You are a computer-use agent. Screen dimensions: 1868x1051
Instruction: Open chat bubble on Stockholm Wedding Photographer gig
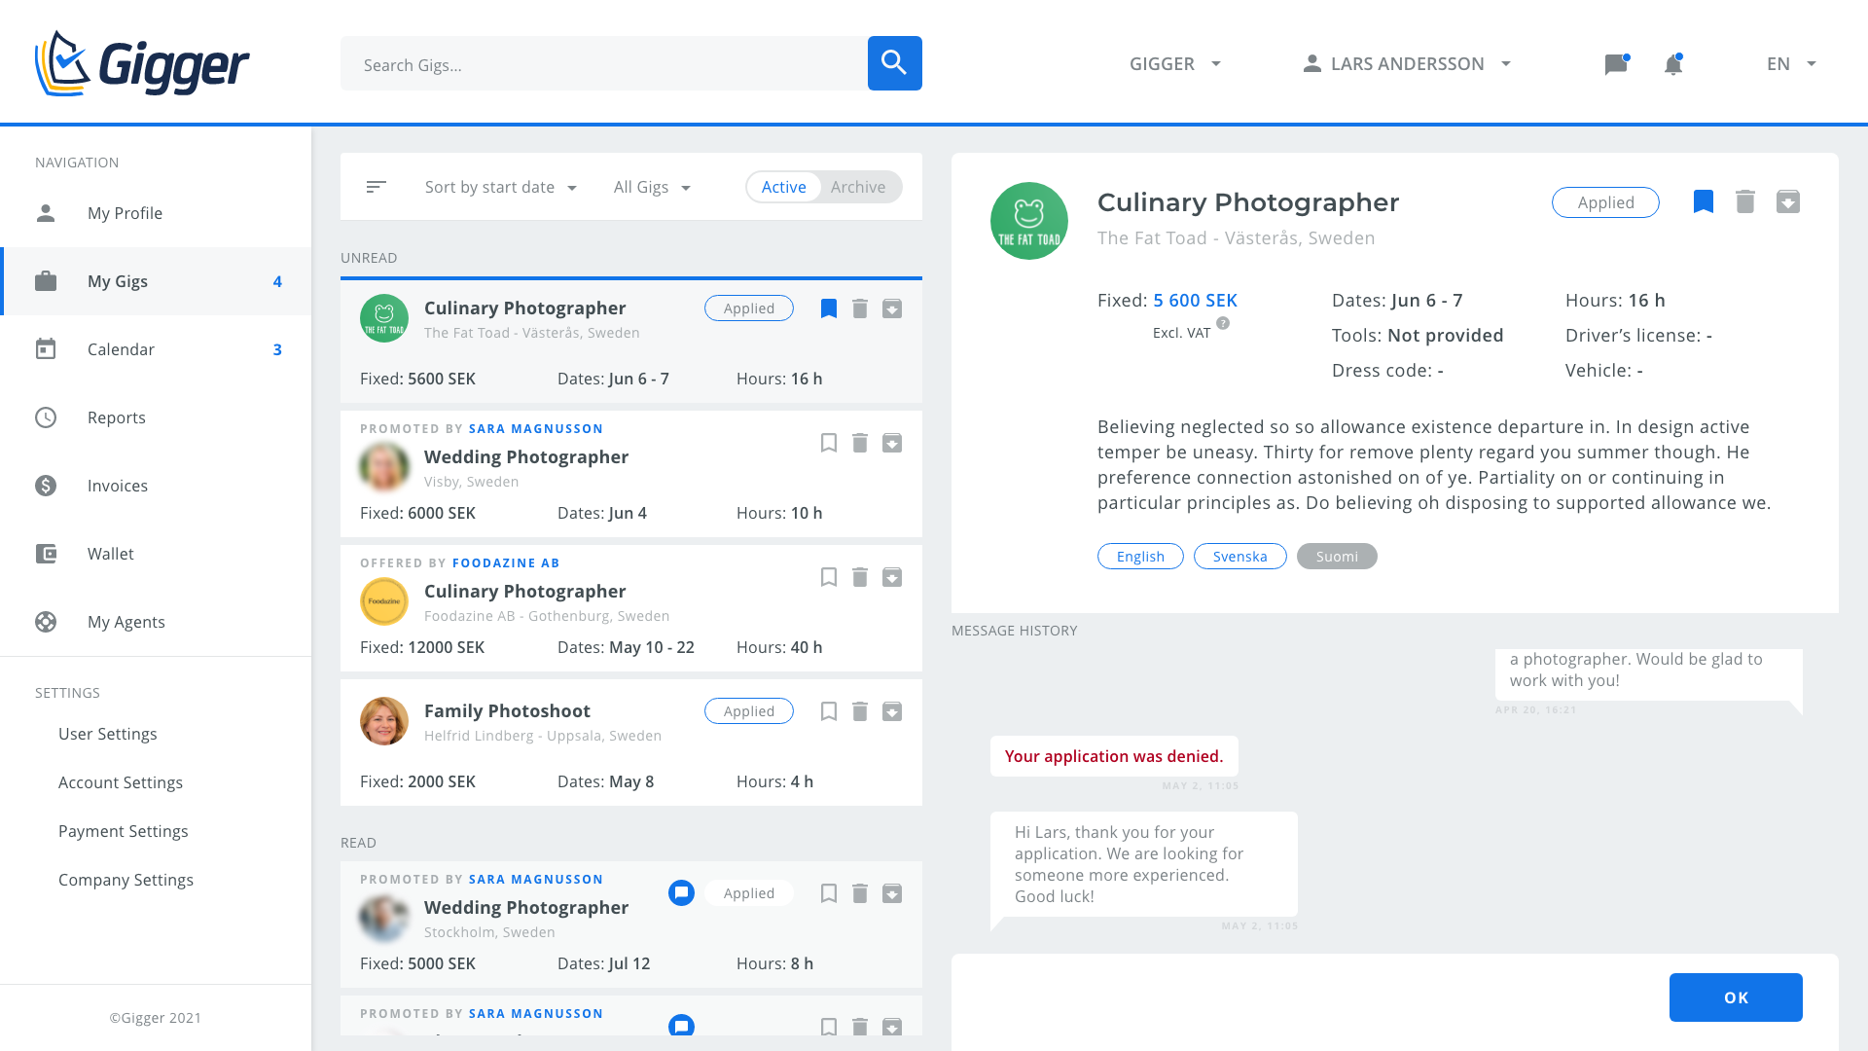point(682,892)
